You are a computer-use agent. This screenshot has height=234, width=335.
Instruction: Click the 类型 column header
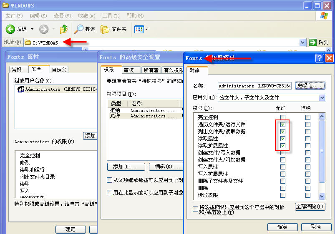click(x=117, y=103)
